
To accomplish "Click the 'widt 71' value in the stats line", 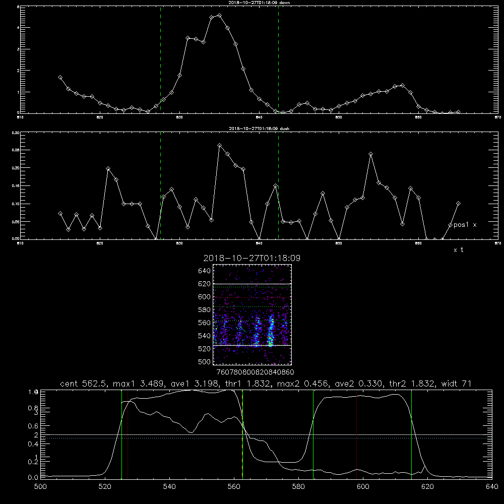I will coord(456,384).
